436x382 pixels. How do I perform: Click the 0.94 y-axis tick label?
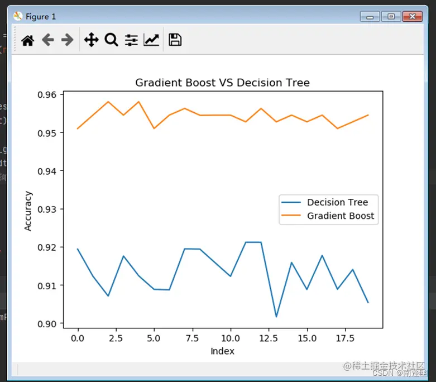47,171
